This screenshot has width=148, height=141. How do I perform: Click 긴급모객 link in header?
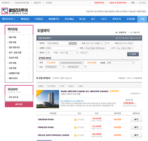(90, 11)
